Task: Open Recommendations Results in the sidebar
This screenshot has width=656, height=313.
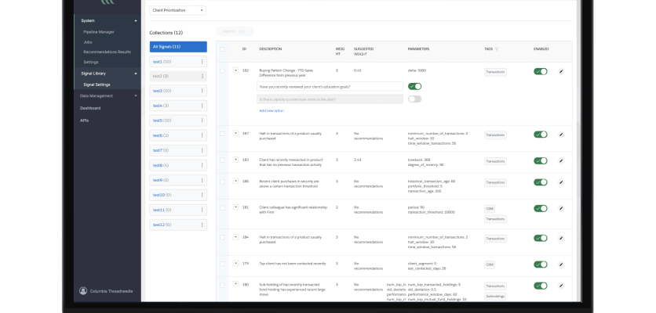Action: [107, 52]
